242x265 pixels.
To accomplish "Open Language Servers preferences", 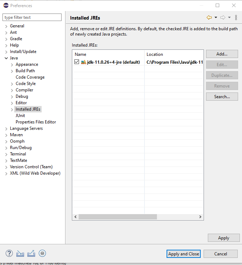I will point(26,128).
